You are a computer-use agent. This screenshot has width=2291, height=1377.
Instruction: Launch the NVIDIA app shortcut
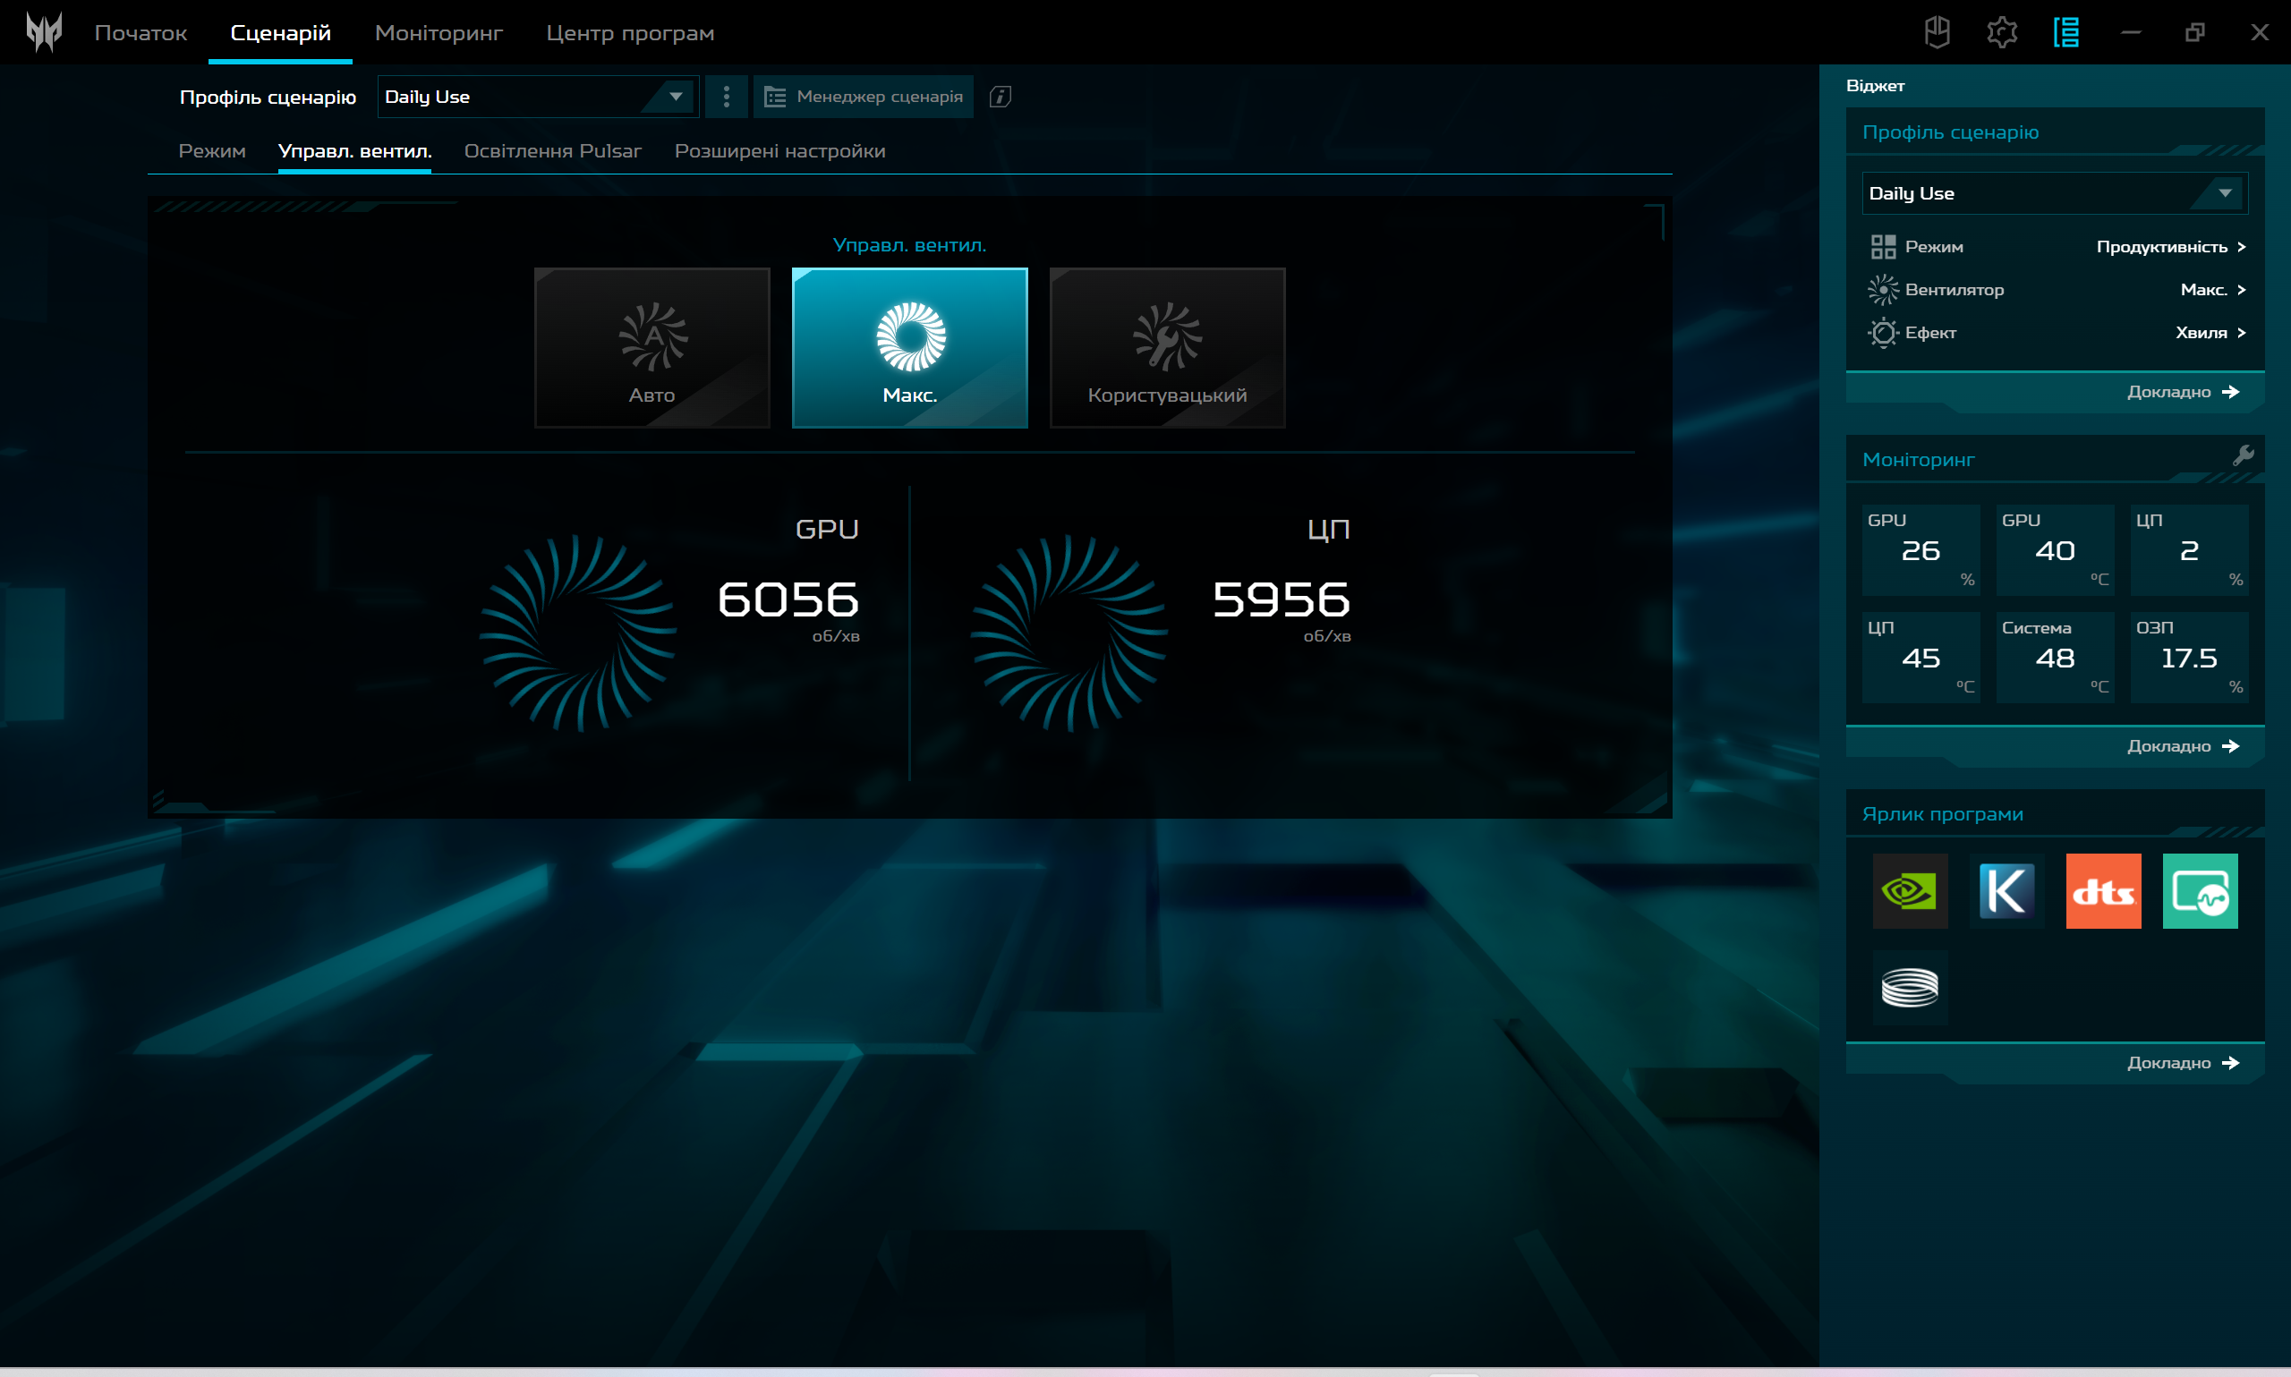(x=1910, y=891)
